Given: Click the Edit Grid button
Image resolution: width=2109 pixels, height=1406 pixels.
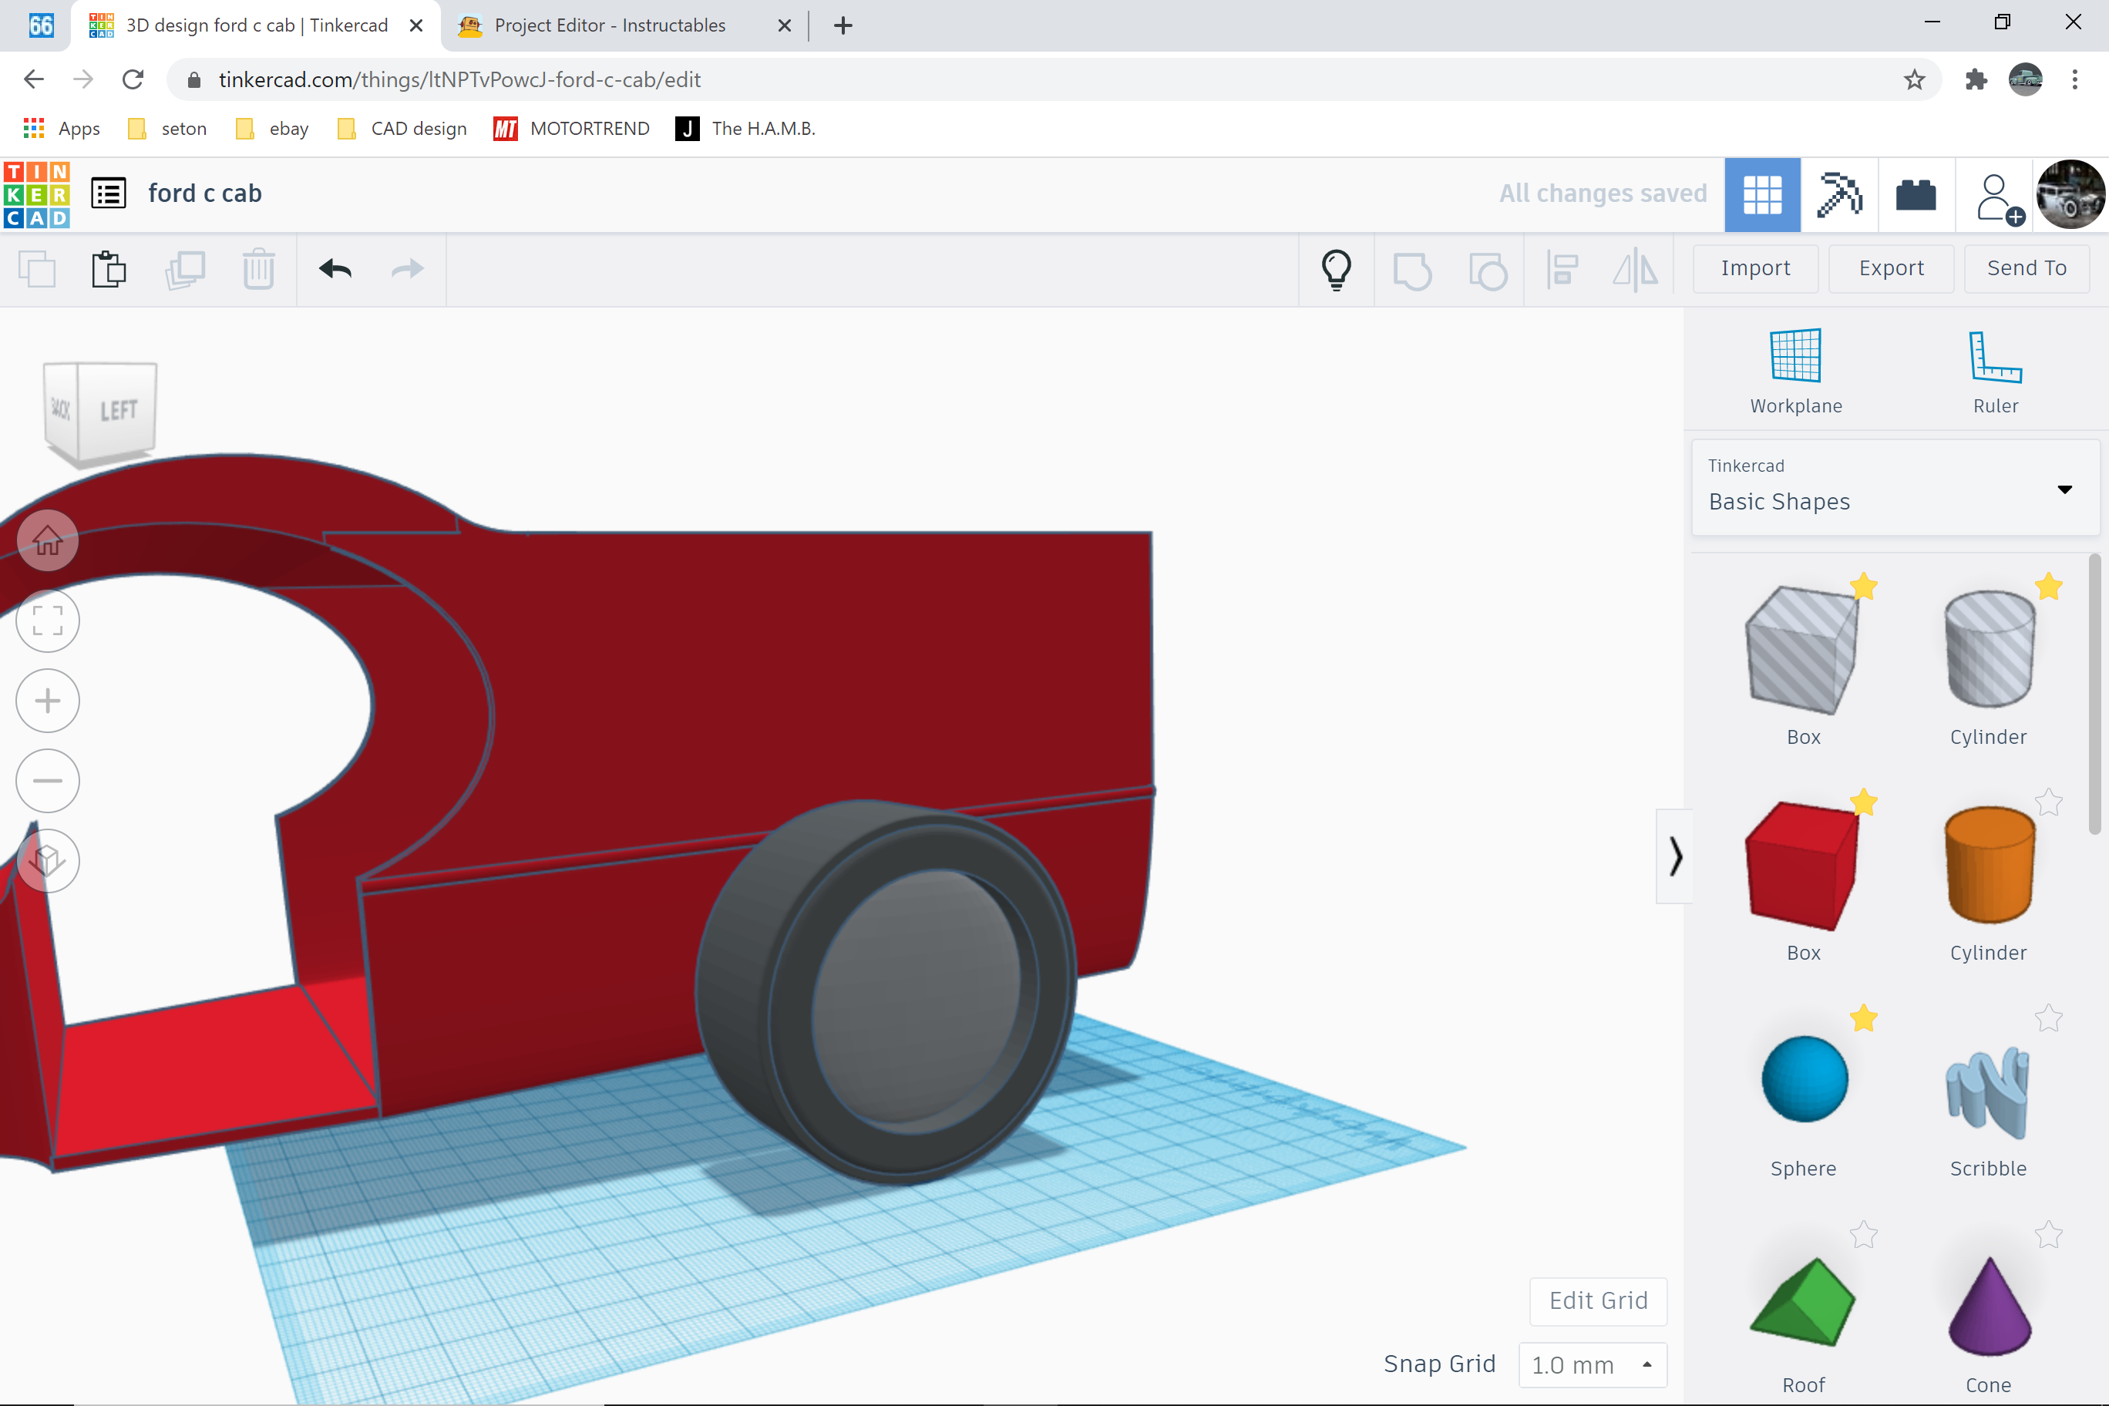Looking at the screenshot, I should [1598, 1300].
